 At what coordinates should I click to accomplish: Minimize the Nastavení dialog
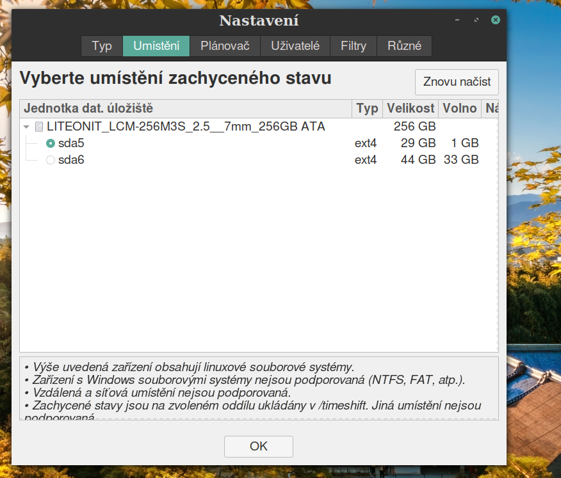click(x=457, y=20)
